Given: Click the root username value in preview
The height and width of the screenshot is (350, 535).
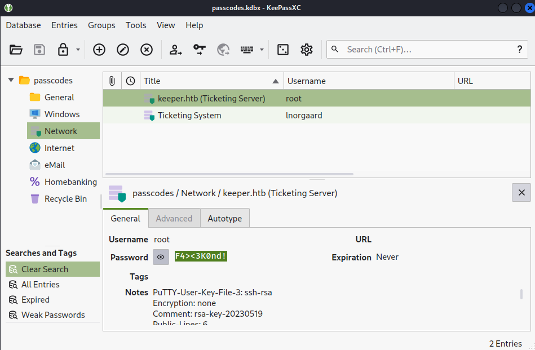Looking at the screenshot, I should point(162,240).
